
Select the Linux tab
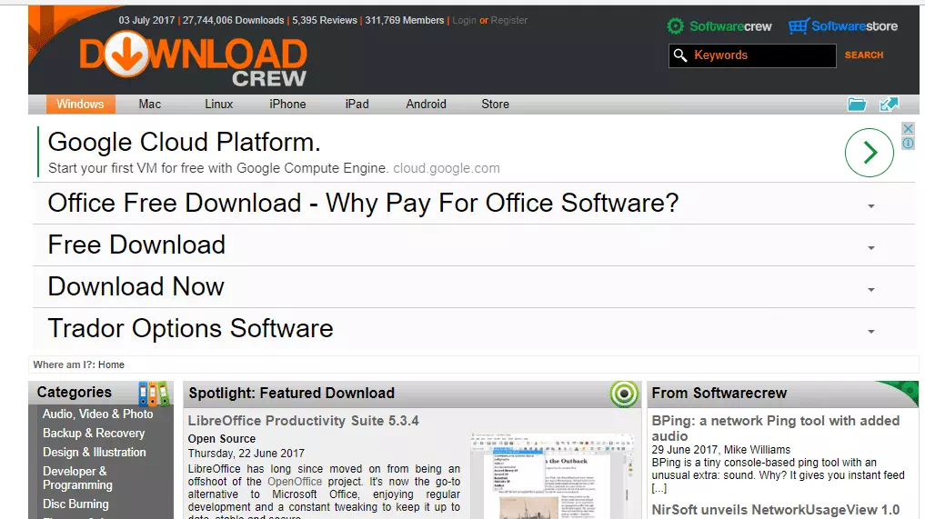pyautogui.click(x=219, y=104)
